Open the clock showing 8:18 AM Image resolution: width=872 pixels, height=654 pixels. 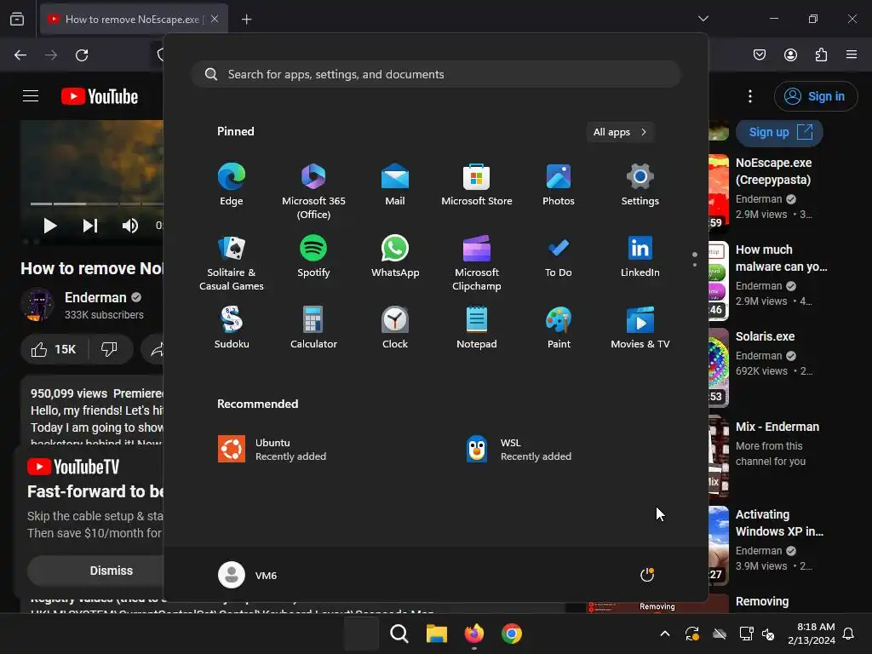pos(812,634)
